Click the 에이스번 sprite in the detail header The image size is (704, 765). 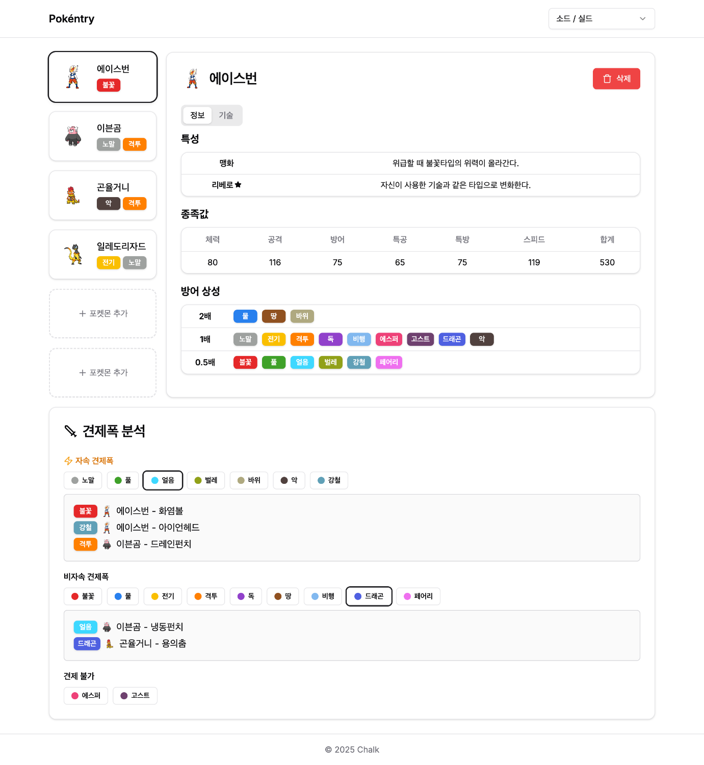(193, 78)
